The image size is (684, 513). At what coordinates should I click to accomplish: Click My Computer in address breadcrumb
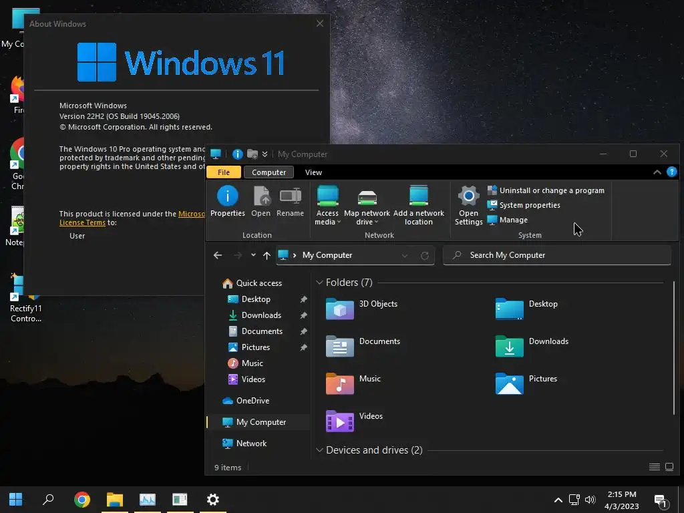tap(327, 255)
